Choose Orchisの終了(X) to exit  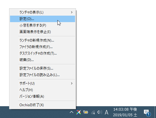(42, 105)
